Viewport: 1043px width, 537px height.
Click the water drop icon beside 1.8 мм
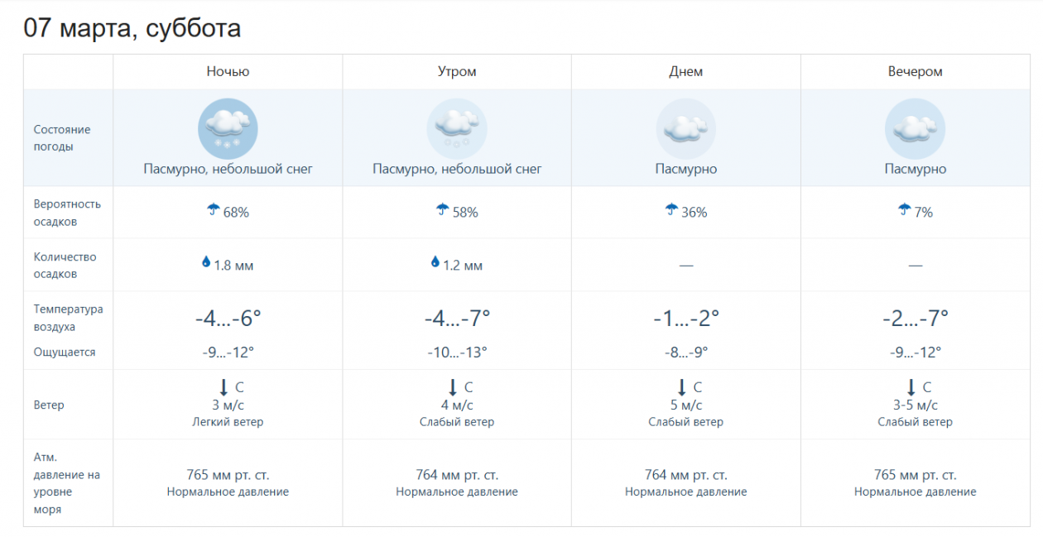click(206, 262)
